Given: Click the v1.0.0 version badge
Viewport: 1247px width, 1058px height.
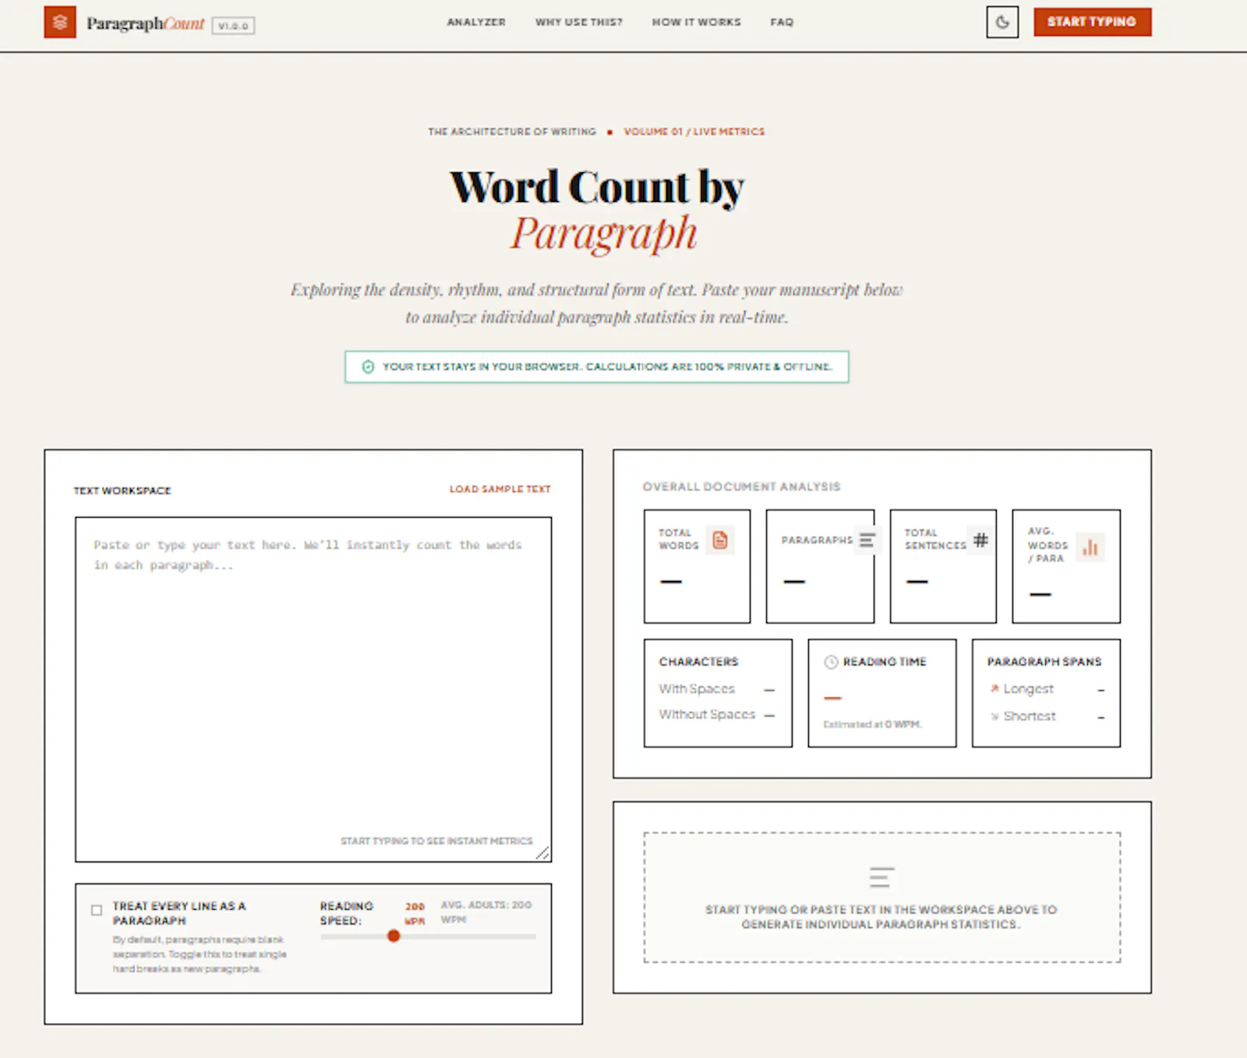Looking at the screenshot, I should click(x=233, y=26).
